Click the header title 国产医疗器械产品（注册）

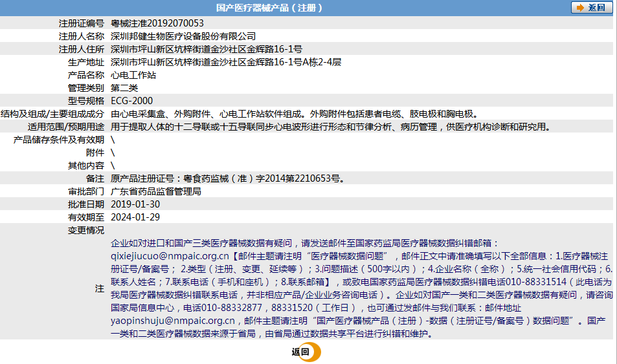pyautogui.click(x=269, y=8)
